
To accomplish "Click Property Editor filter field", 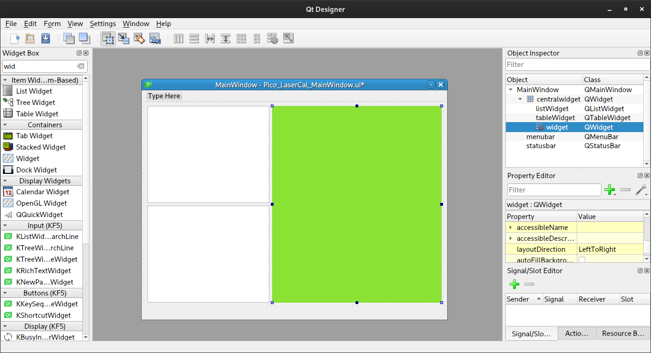I will (554, 190).
